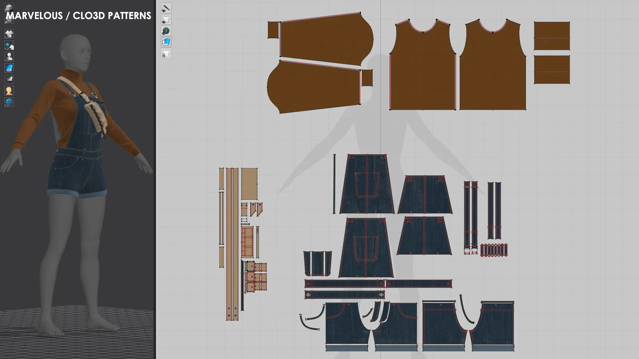Toggle pattern info display icon
The width and height of the screenshot is (639, 359).
click(x=166, y=31)
